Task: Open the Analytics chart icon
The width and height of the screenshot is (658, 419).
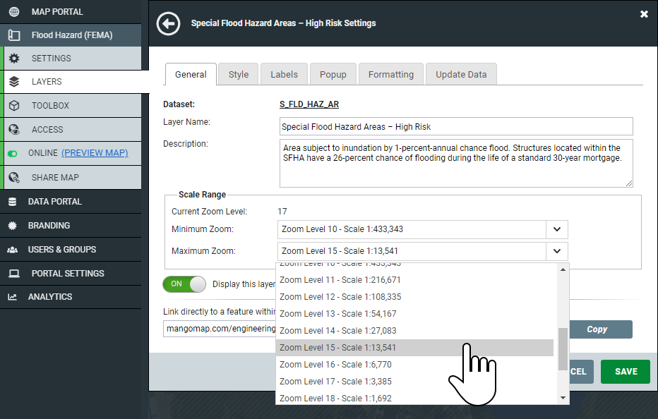Action: point(12,297)
